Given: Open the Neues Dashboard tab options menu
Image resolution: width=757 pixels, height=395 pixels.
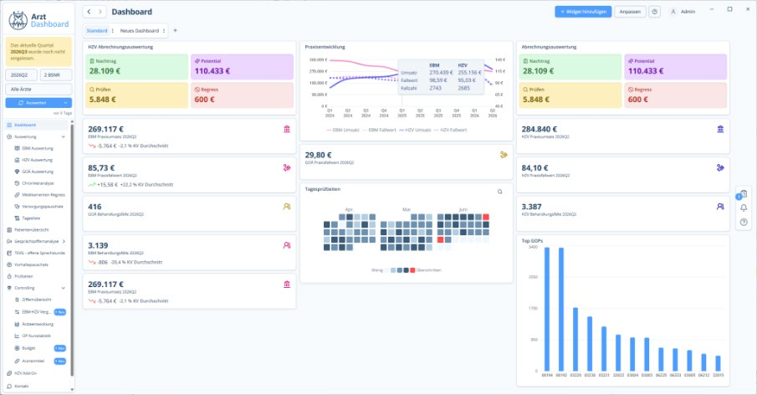Looking at the screenshot, I should pos(164,30).
